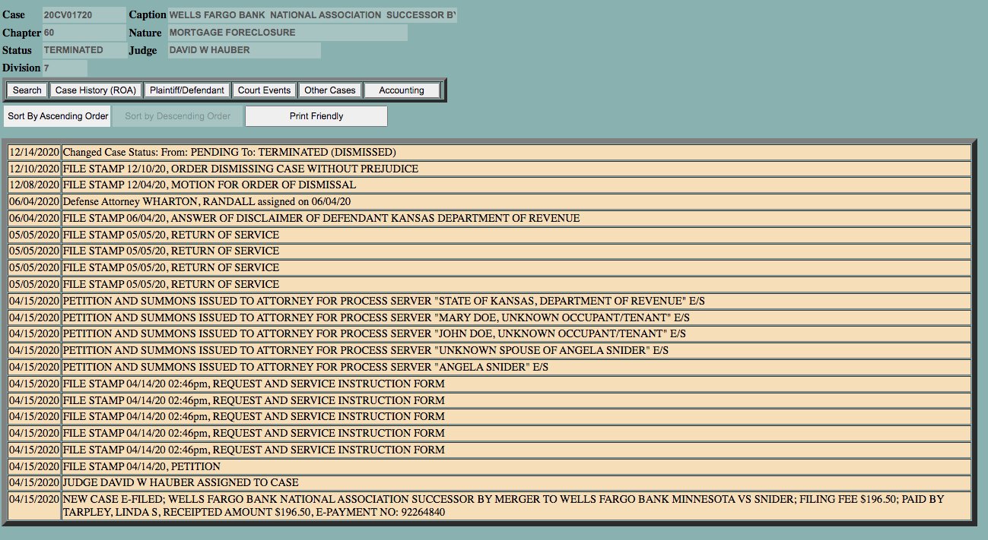This screenshot has width=988, height=540.
Task: Open the Accounting view
Action: point(402,90)
